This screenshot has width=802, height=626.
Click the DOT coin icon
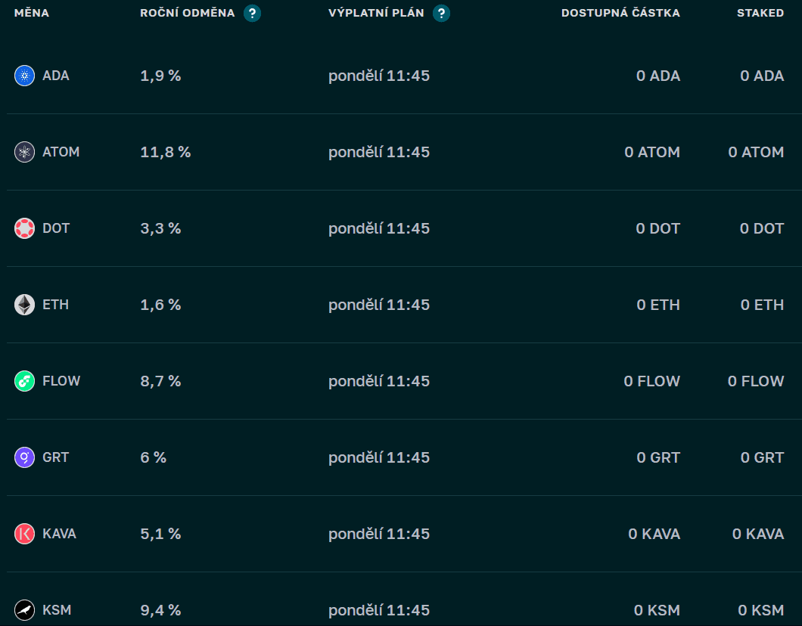[24, 228]
